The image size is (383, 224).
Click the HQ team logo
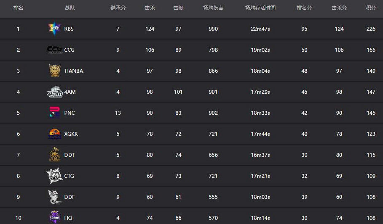(x=55, y=217)
